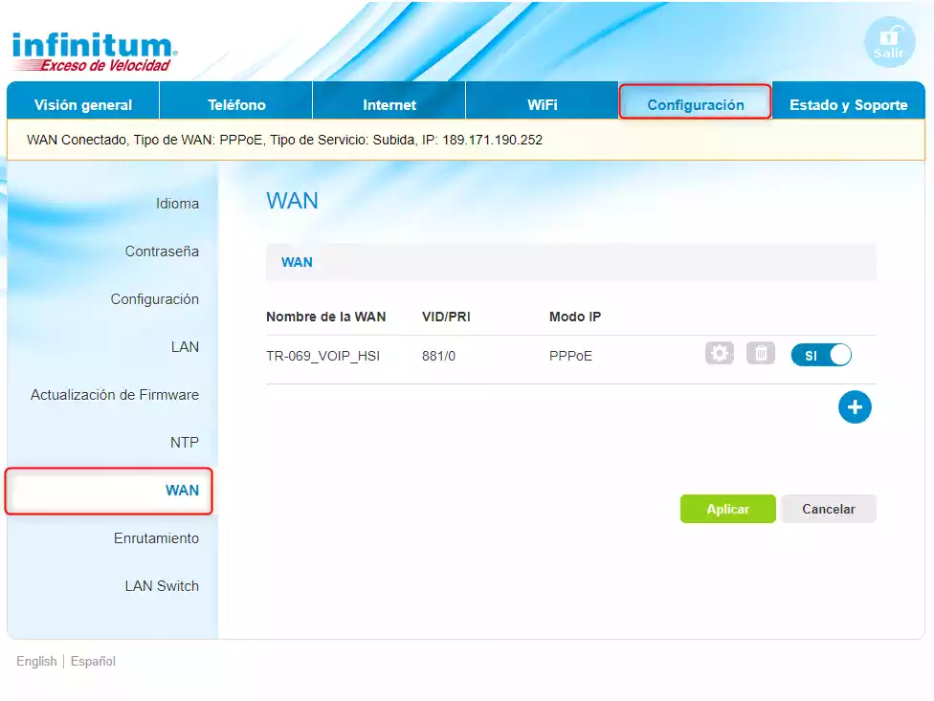This screenshot has height=701, width=934.
Task: Open Idioma in the sidebar
Action: 177,204
